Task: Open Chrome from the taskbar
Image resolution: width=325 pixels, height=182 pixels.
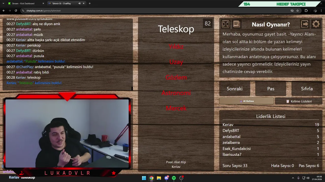Action: pos(151,178)
